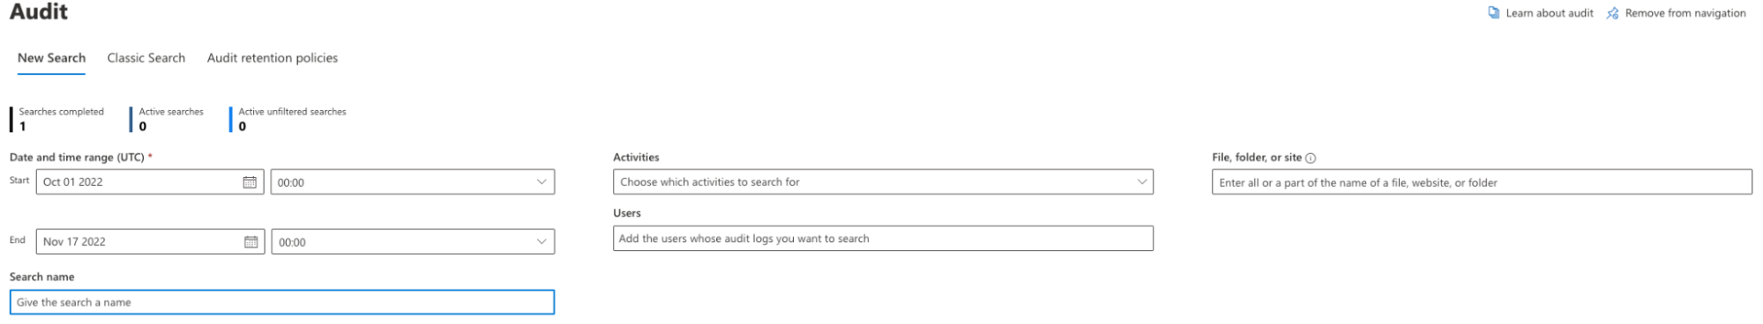Select the Active unfiltered searches counter
The image size is (1763, 324).
(x=289, y=119)
